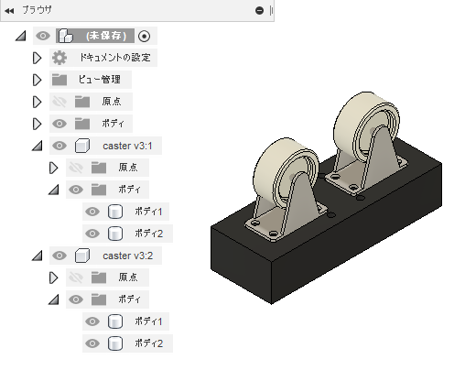The image size is (465, 381).
Task: Hide caster v3:1 component via eye icon
Action: (59, 146)
